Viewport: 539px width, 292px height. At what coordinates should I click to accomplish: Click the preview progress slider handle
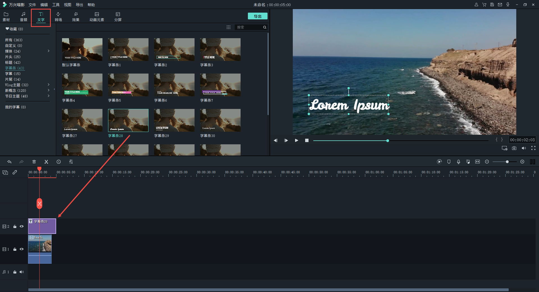pos(388,140)
